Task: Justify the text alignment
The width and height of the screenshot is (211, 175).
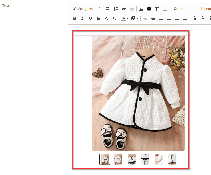Action: [185, 19]
